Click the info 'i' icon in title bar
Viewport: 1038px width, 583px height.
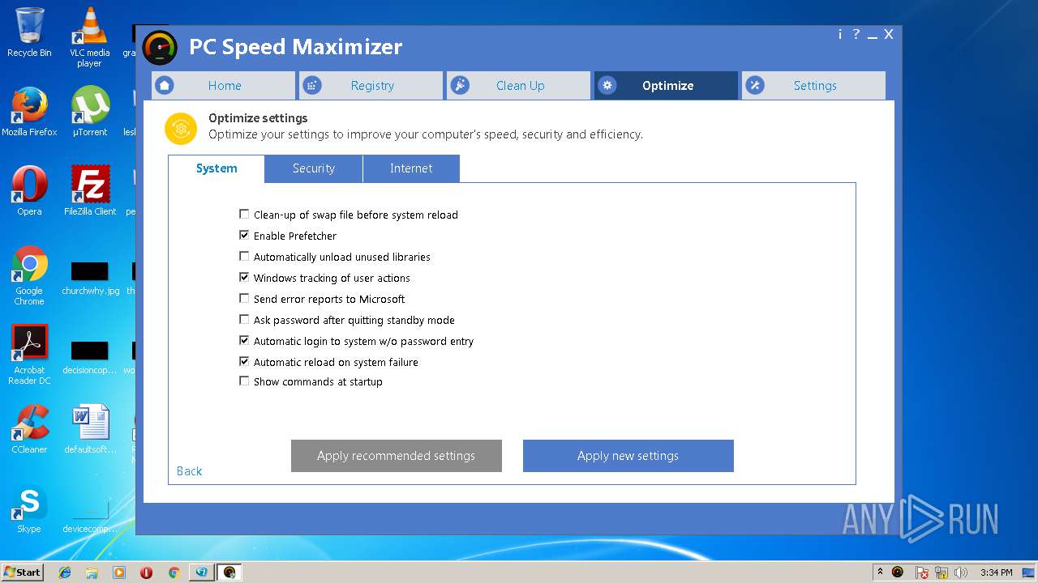pyautogui.click(x=840, y=34)
